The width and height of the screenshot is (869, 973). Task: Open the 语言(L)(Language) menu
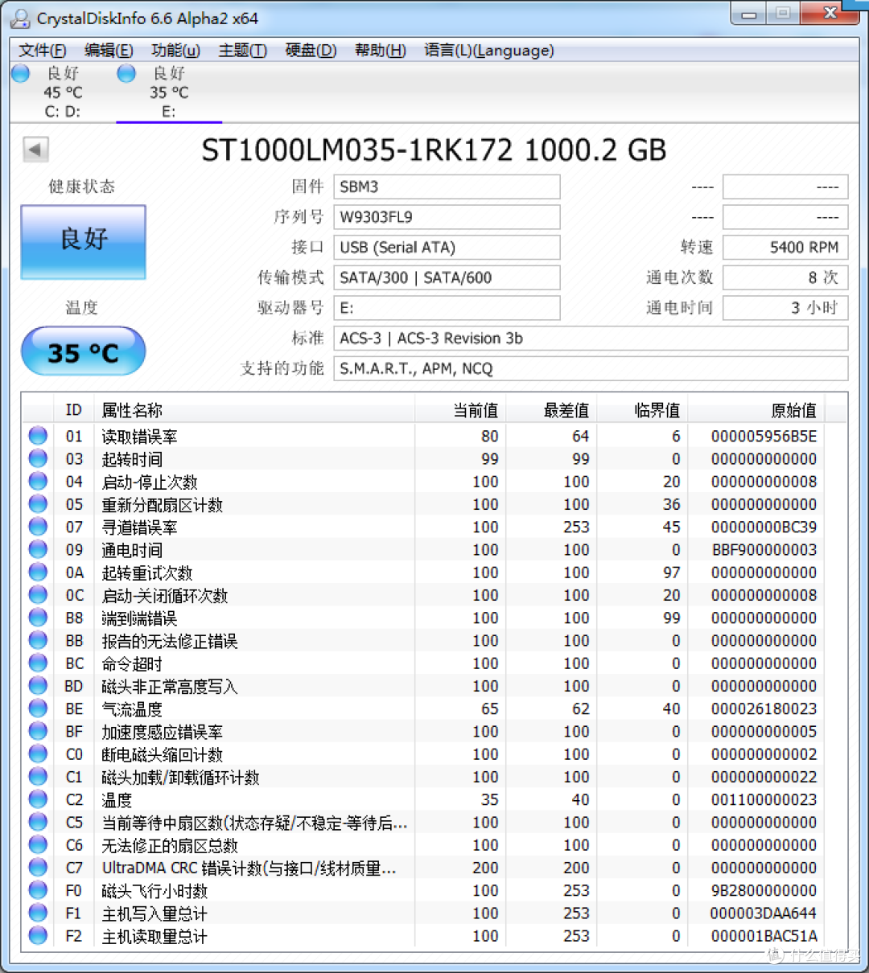pyautogui.click(x=488, y=50)
